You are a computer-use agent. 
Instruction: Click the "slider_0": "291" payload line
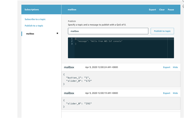pyautogui.click(x=79, y=103)
